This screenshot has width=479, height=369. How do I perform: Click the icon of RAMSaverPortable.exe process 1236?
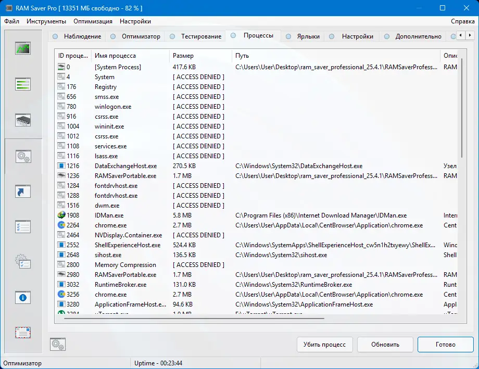[x=61, y=175]
